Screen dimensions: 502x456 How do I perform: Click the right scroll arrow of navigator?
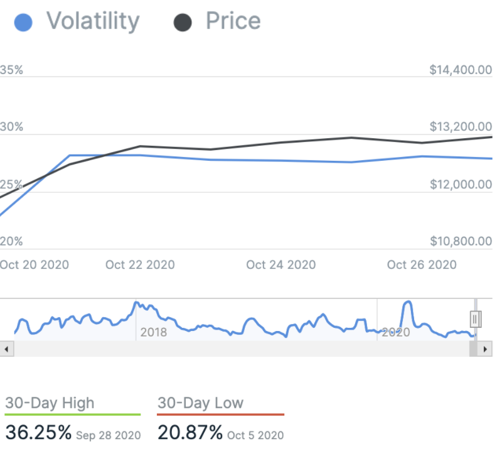[484, 349]
